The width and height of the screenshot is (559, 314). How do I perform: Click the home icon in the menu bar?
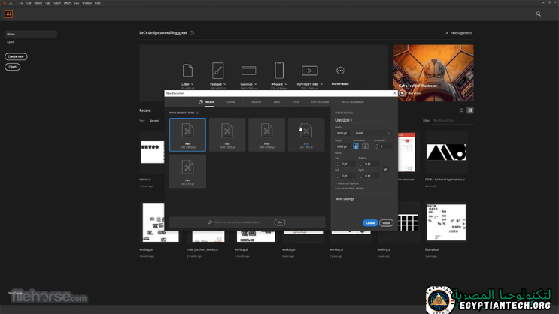(x=11, y=3)
